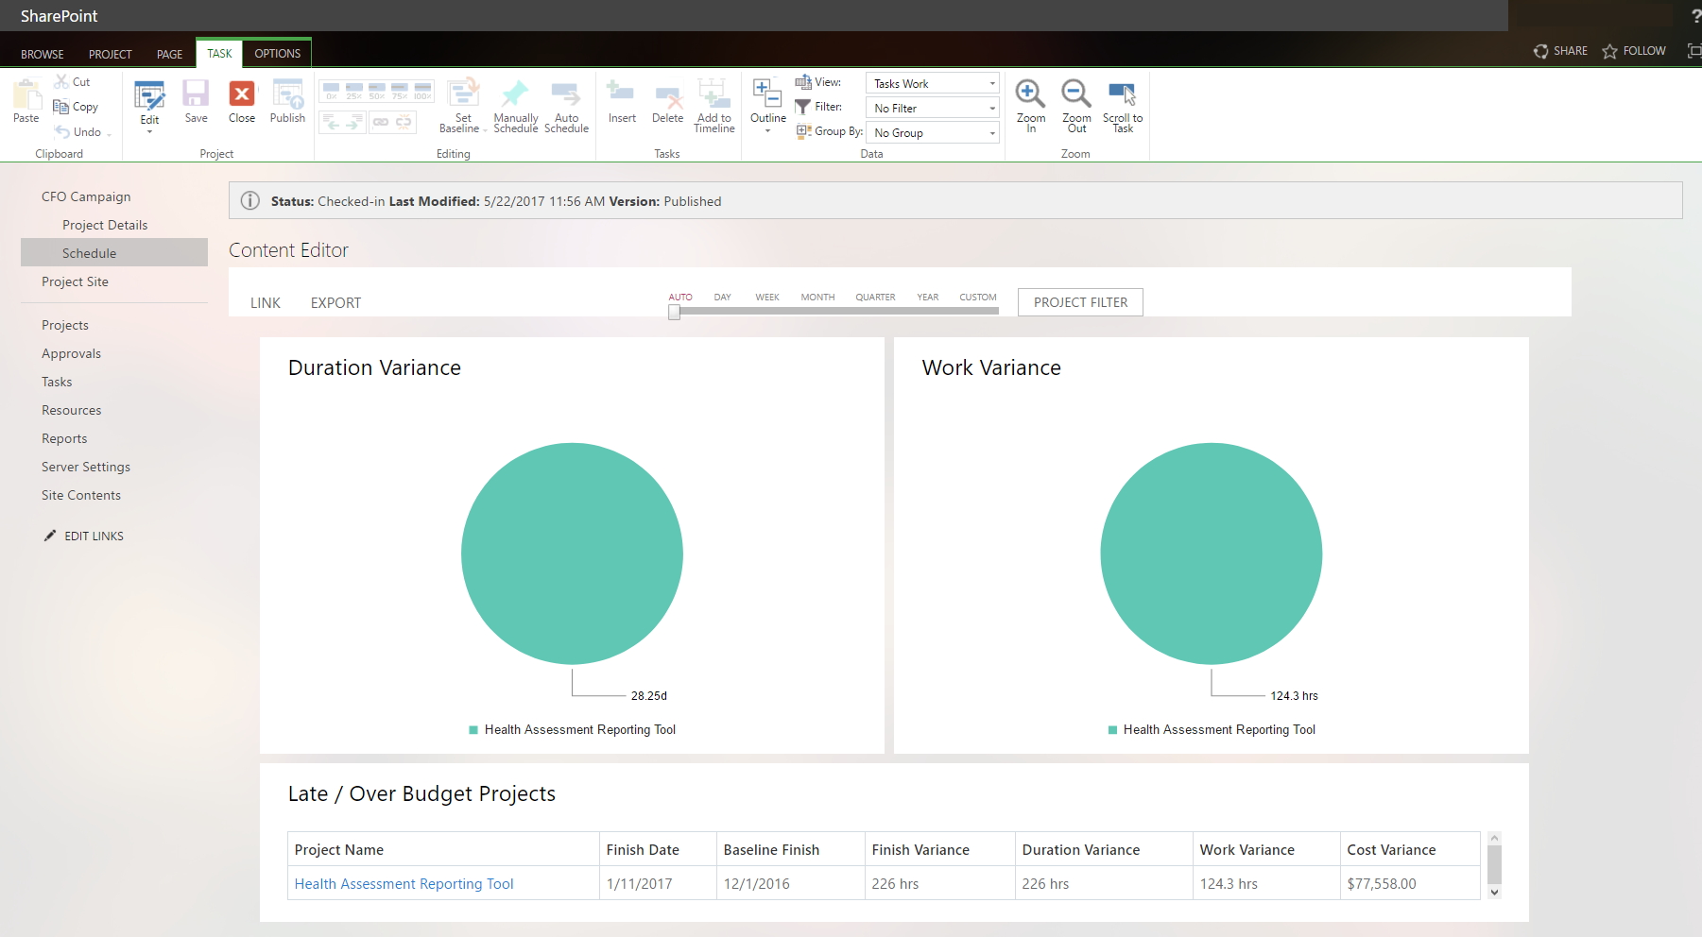
Task: Click EDIT LINKS pencil link
Action: click(x=84, y=536)
